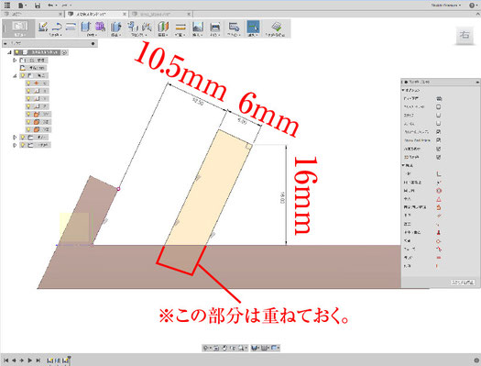This screenshot has width=481, height=366.
Task: Switch to the third document tab
Action: (x=160, y=14)
